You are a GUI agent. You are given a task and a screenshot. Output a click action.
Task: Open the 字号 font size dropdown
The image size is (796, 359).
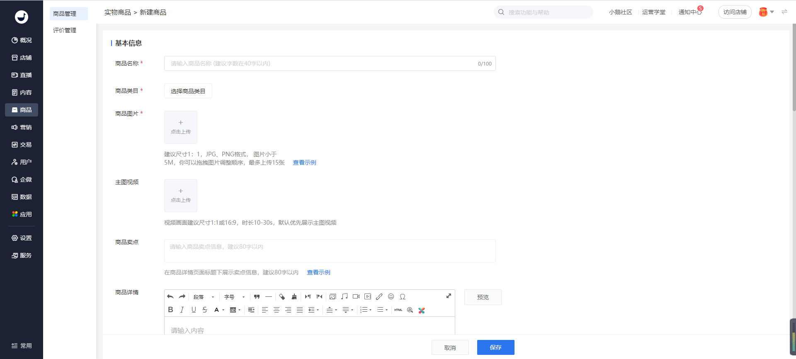[234, 297]
